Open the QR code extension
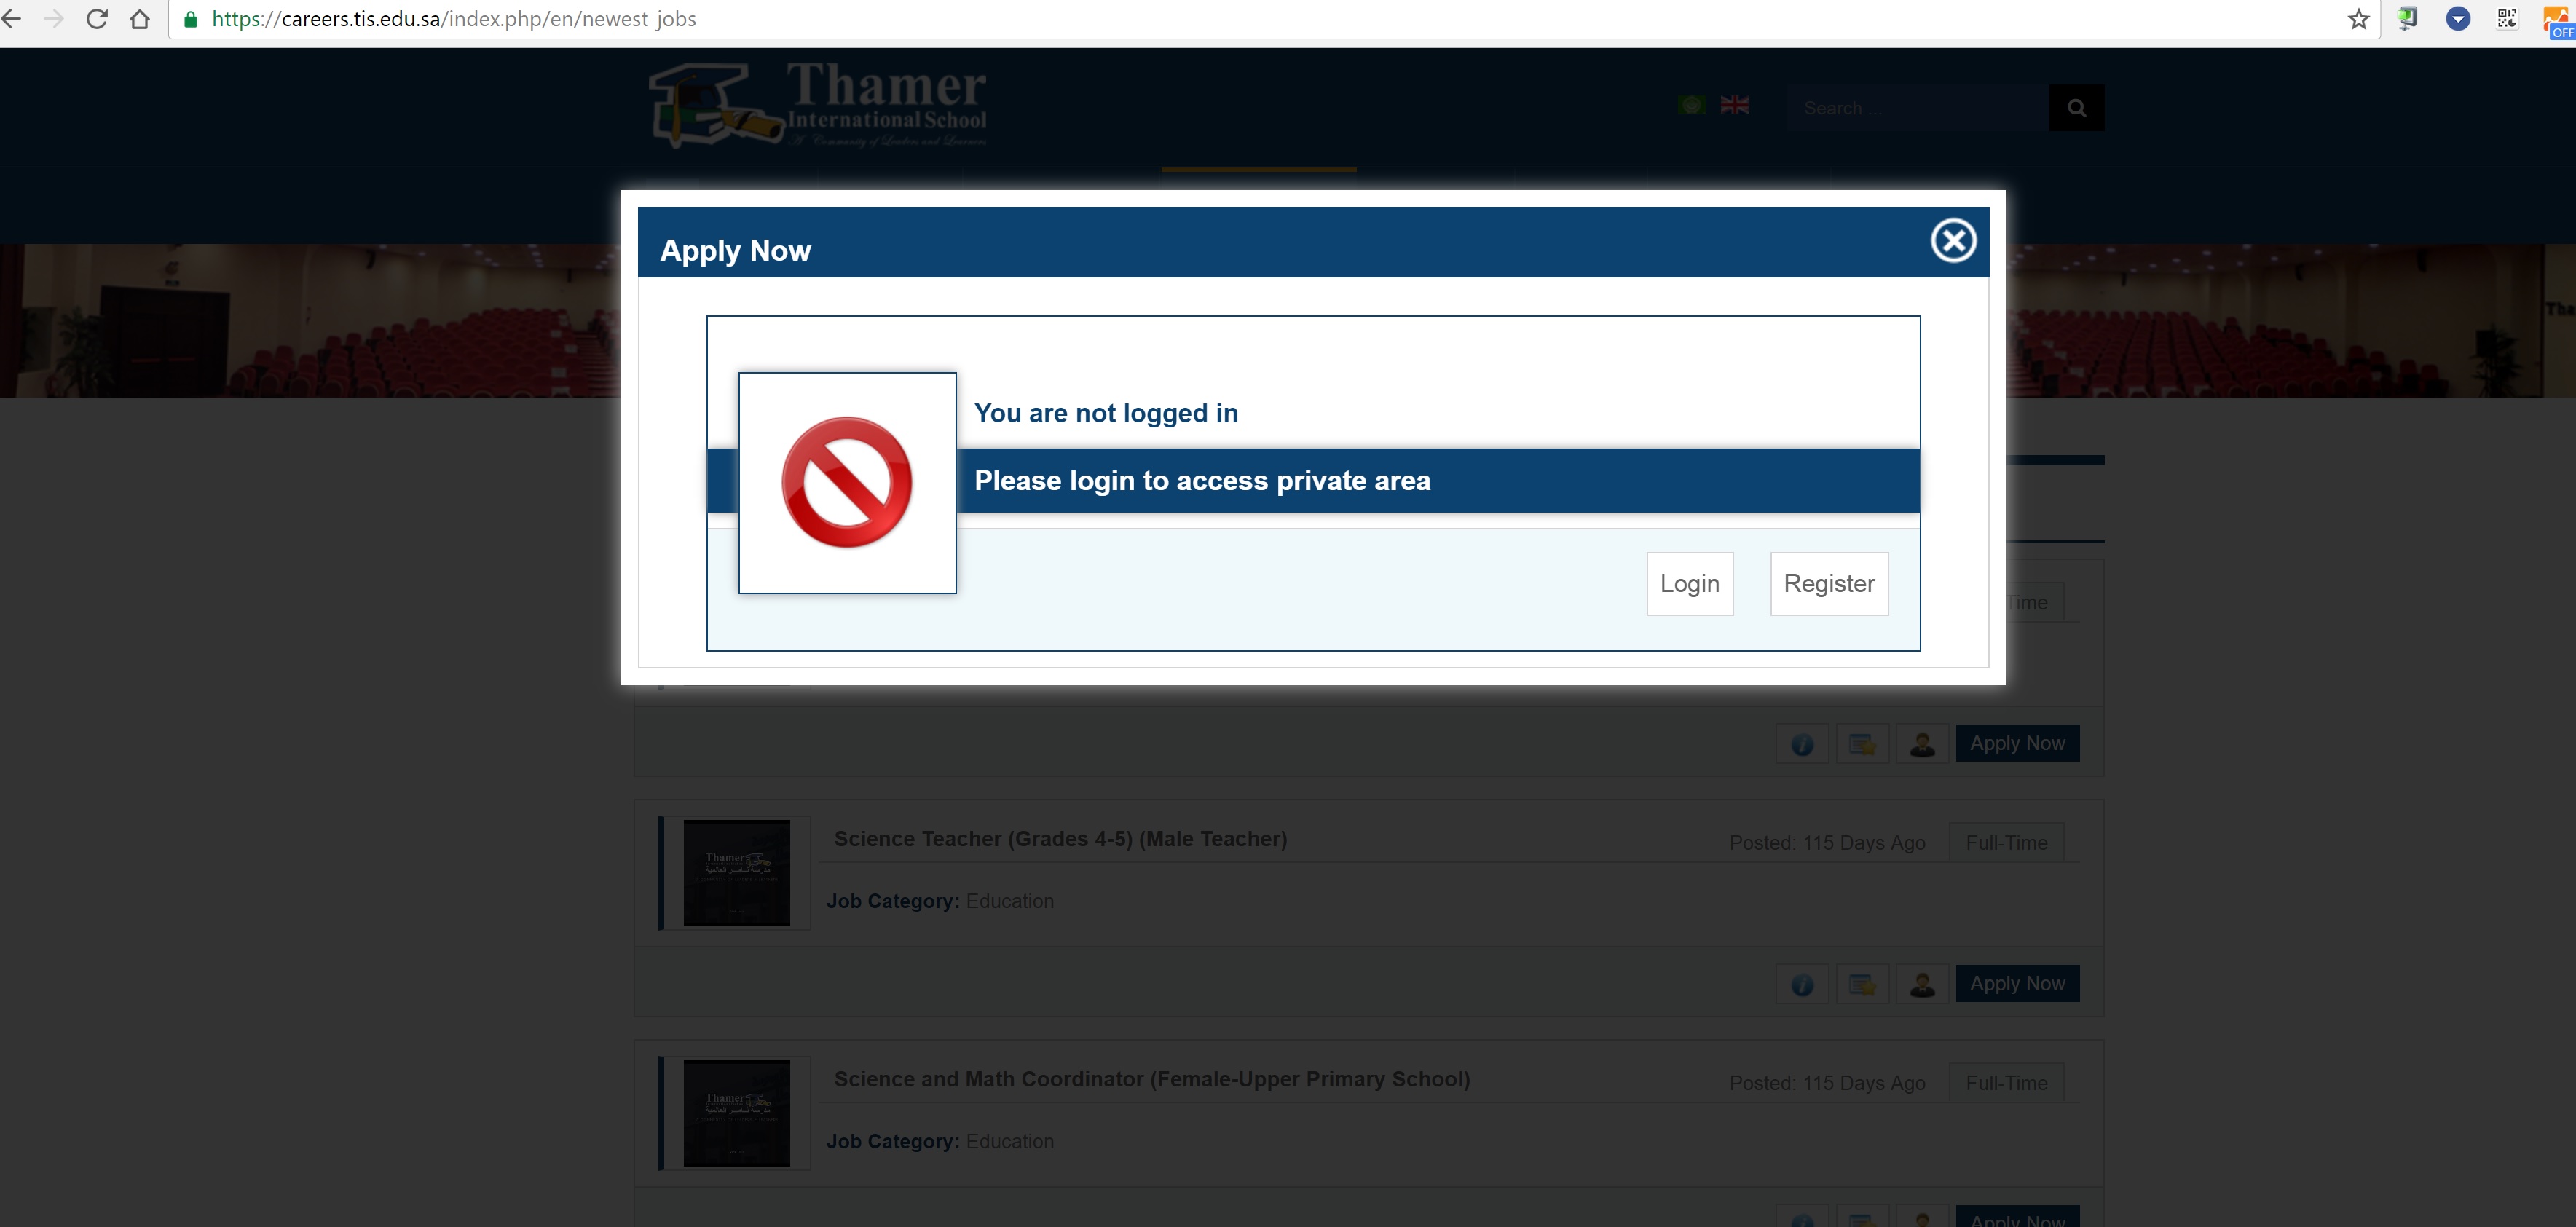Viewport: 2576px width, 1227px height. click(2506, 19)
